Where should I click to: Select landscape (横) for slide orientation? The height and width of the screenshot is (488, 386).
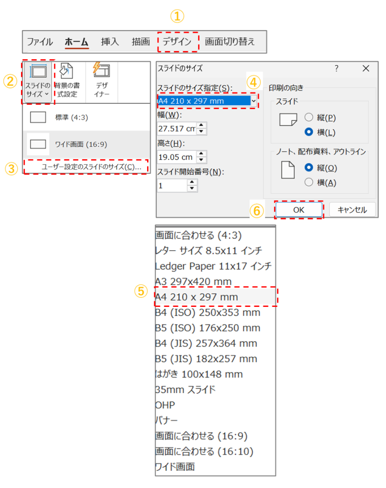[308, 132]
